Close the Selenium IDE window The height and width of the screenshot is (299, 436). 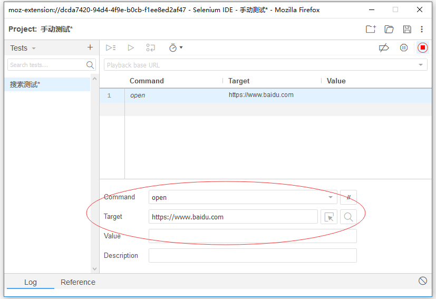420,9
